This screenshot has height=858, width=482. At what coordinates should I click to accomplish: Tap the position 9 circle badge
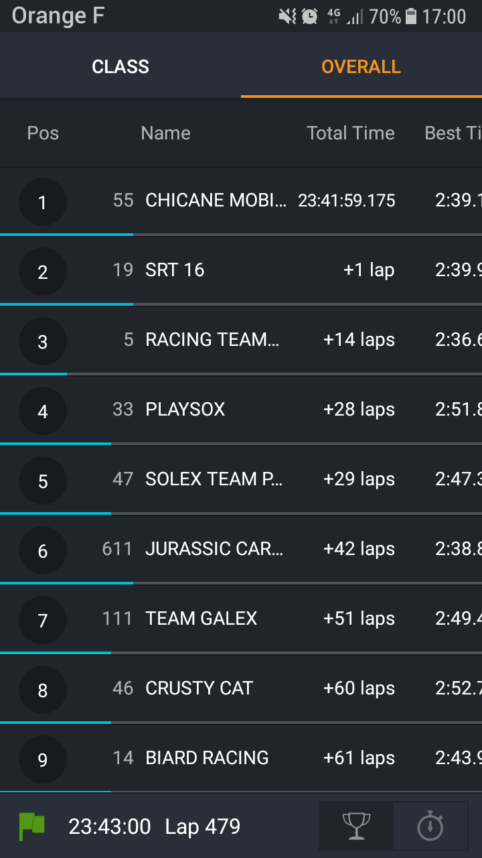(43, 759)
